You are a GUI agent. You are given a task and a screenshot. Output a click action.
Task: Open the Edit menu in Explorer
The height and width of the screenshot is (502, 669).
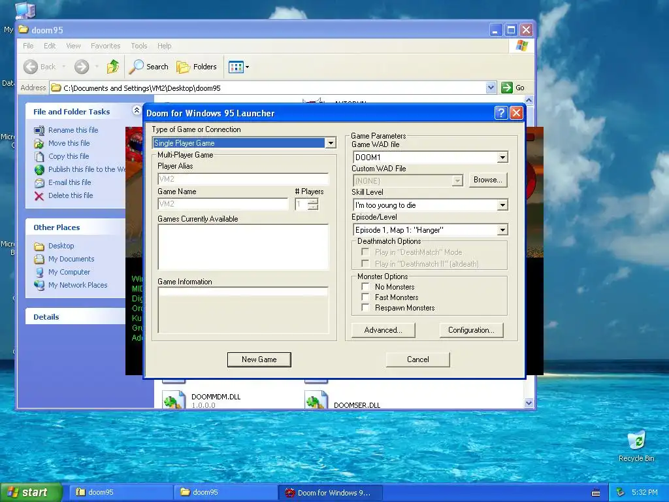[50, 46]
